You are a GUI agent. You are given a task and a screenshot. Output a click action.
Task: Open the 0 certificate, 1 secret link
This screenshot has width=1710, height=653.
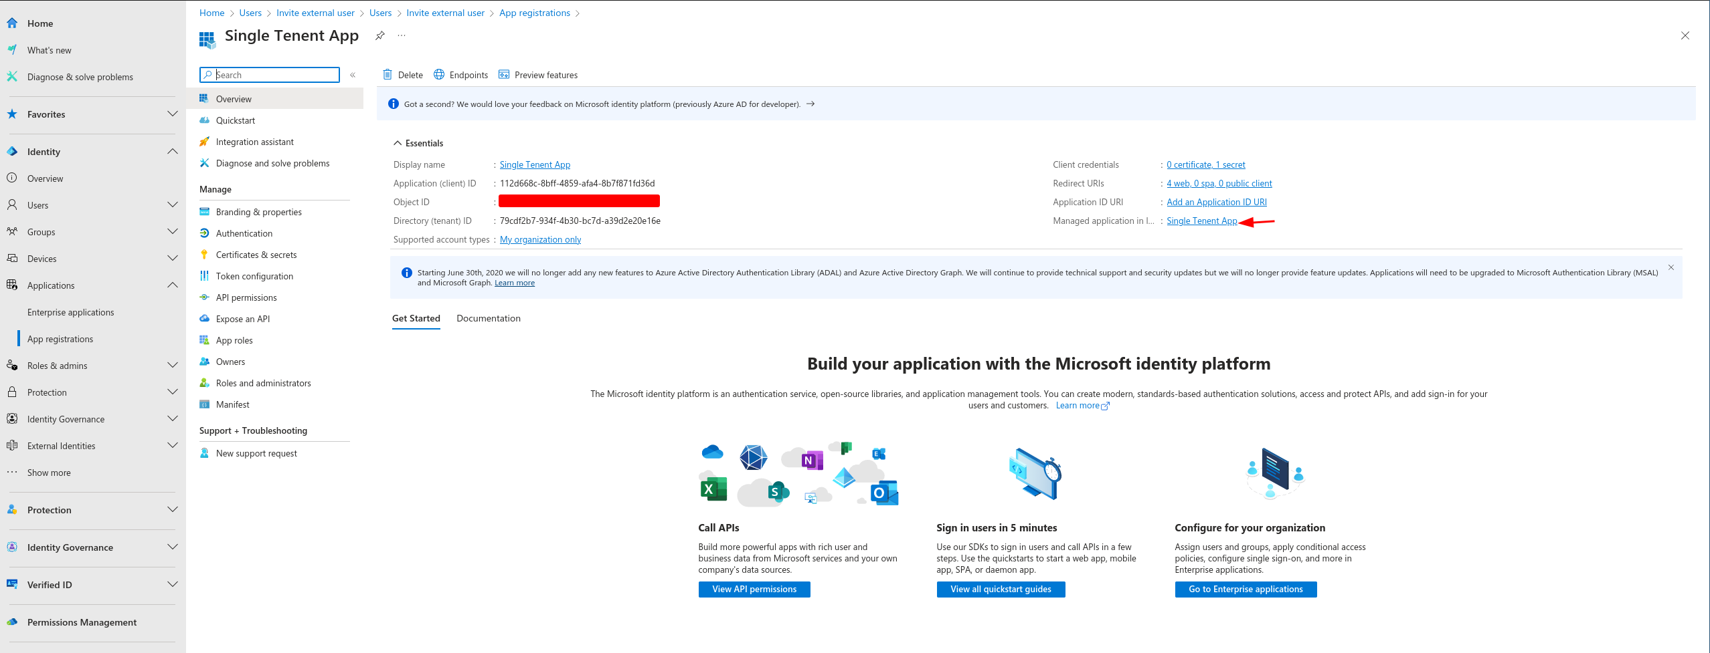(x=1205, y=164)
